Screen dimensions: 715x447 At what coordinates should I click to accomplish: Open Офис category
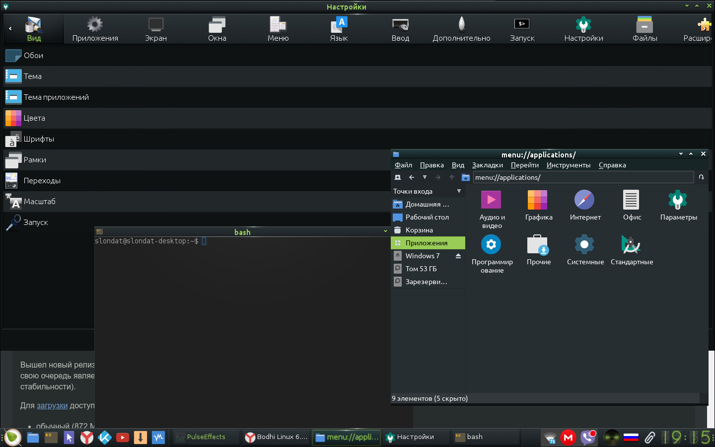click(632, 206)
